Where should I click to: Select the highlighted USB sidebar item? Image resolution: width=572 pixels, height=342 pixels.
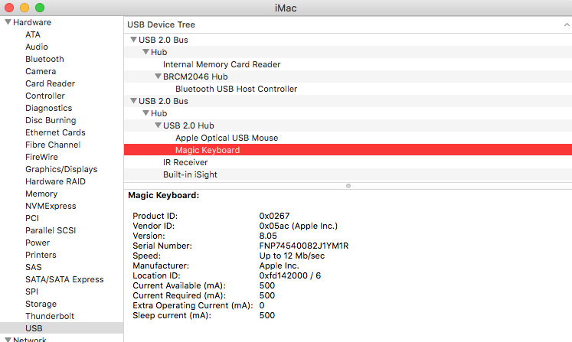(x=62, y=328)
